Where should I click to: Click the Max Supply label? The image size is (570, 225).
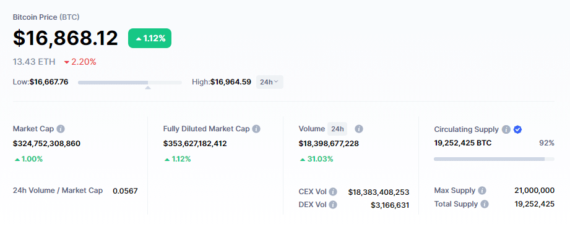point(455,190)
